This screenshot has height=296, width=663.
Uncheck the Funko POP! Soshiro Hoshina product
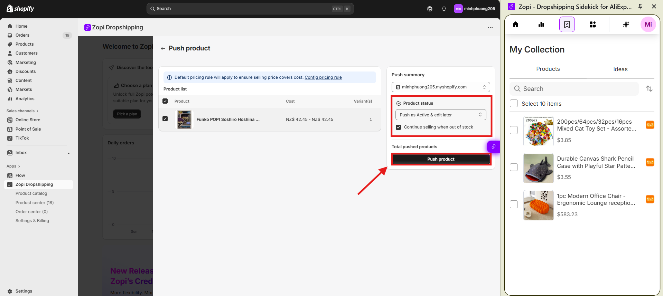click(165, 119)
